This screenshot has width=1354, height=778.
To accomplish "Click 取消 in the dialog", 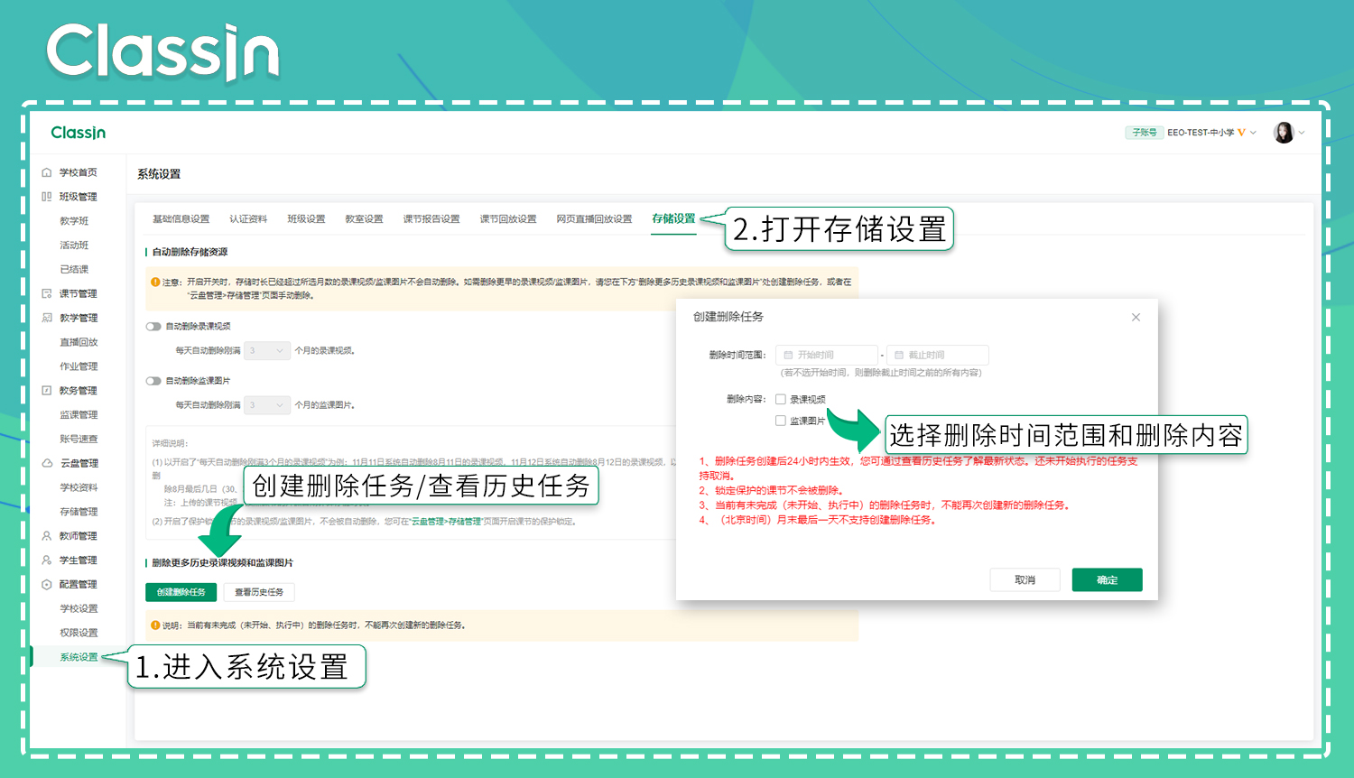I will click(x=1025, y=580).
